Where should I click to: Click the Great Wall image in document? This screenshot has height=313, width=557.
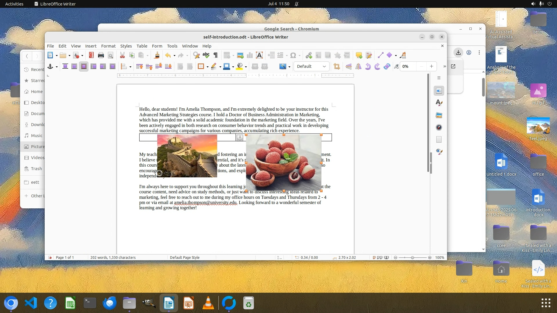[x=187, y=156]
